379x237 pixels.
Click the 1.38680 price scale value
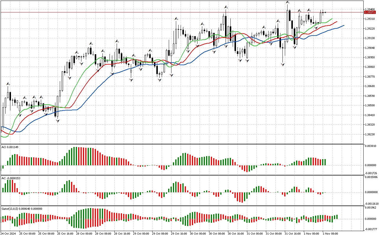(370, 86)
